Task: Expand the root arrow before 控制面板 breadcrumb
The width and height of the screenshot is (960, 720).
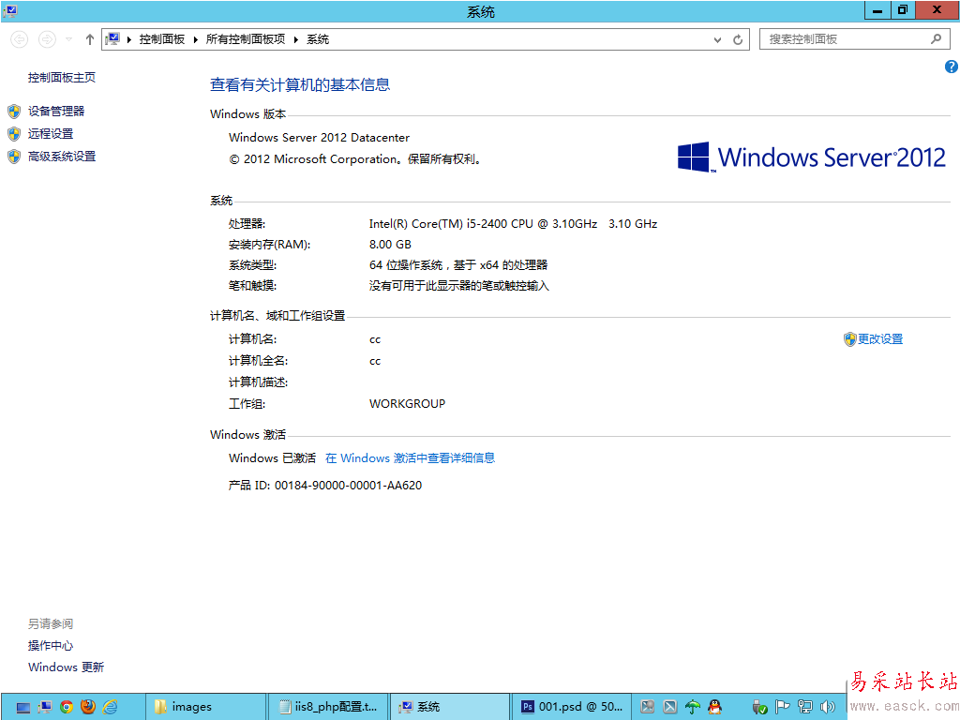Action: [x=129, y=39]
